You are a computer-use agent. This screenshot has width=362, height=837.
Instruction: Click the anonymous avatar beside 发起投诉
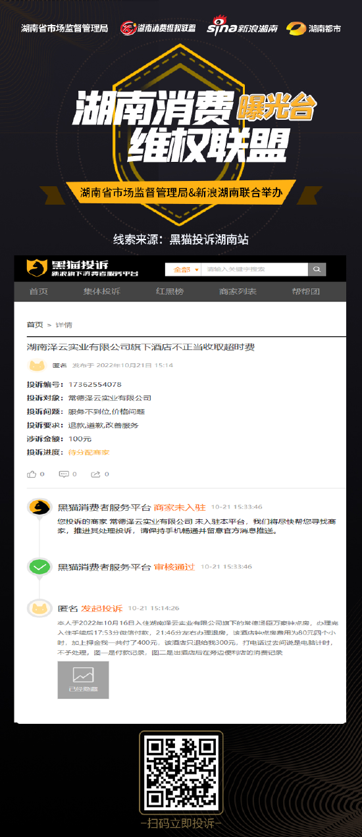click(39, 608)
